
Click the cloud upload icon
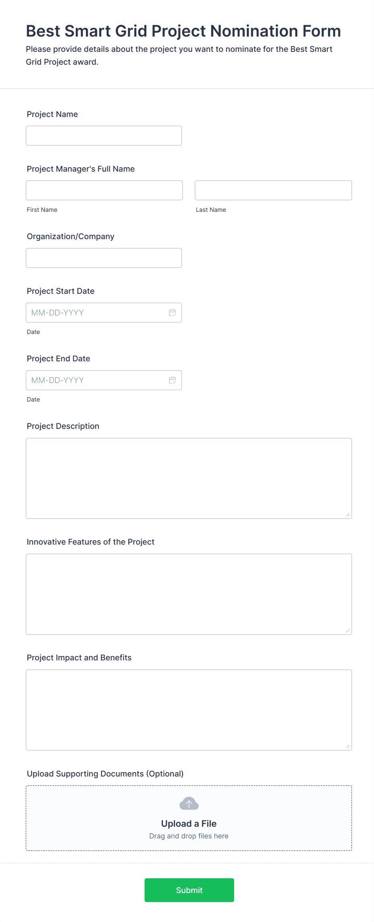click(x=189, y=804)
